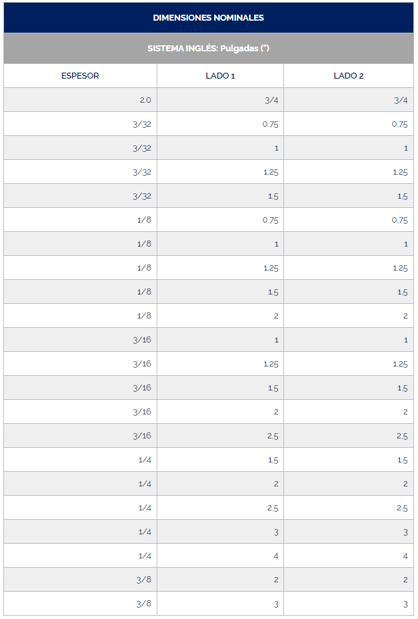Click the SISTEMA INGLÉS: Pulgadas subheader
This screenshot has width=418, height=619.
(x=208, y=49)
